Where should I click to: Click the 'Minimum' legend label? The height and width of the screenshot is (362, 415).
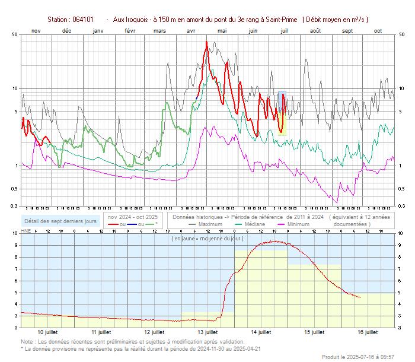tap(298, 224)
